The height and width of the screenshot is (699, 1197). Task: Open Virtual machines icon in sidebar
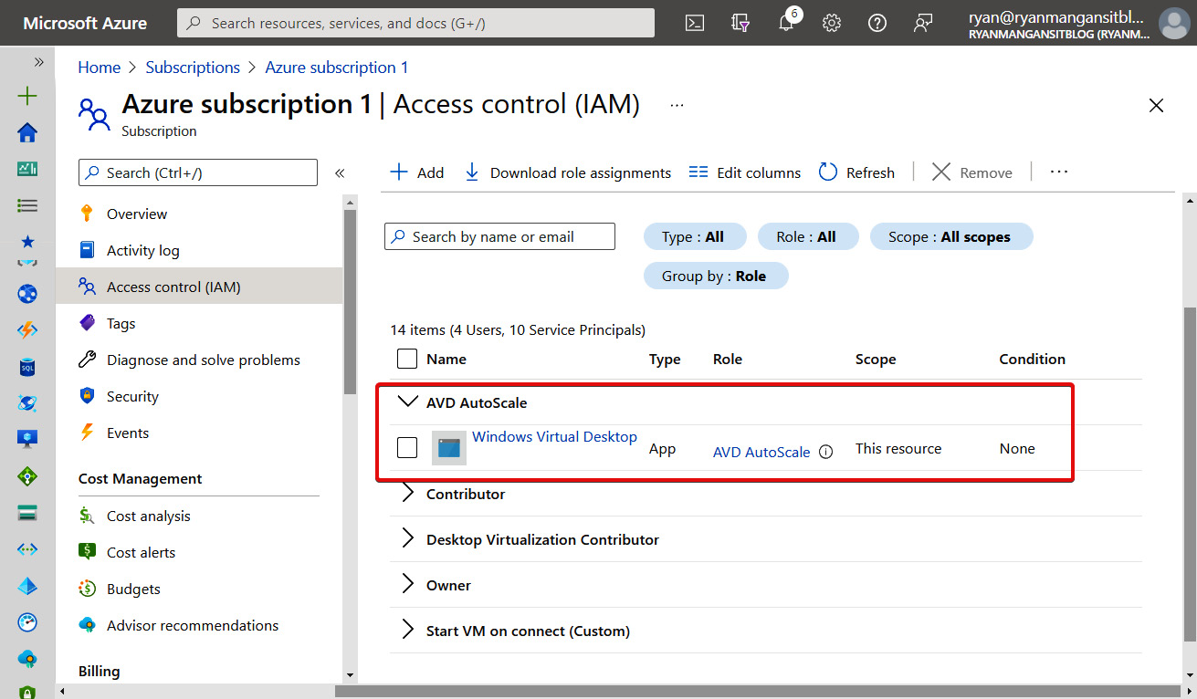[x=27, y=439]
